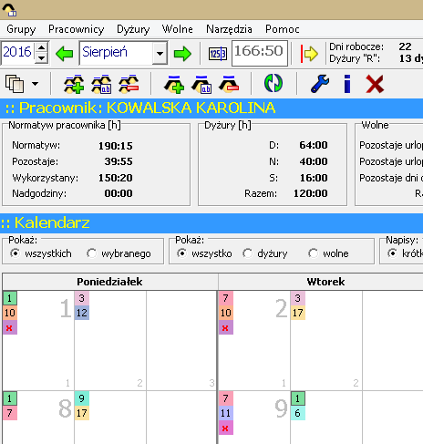Add group icon with green plus
This screenshot has width=423, height=444.
[74, 84]
